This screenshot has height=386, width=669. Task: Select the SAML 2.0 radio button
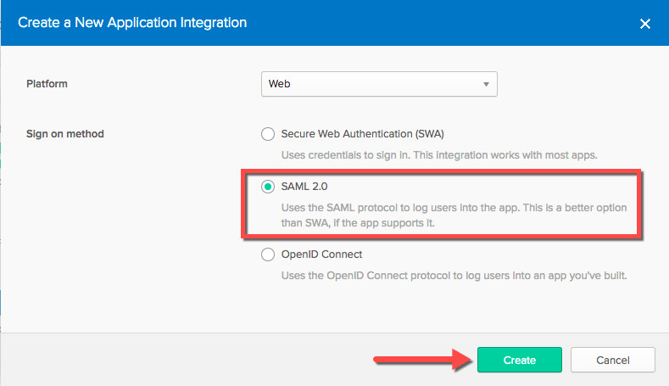point(268,187)
